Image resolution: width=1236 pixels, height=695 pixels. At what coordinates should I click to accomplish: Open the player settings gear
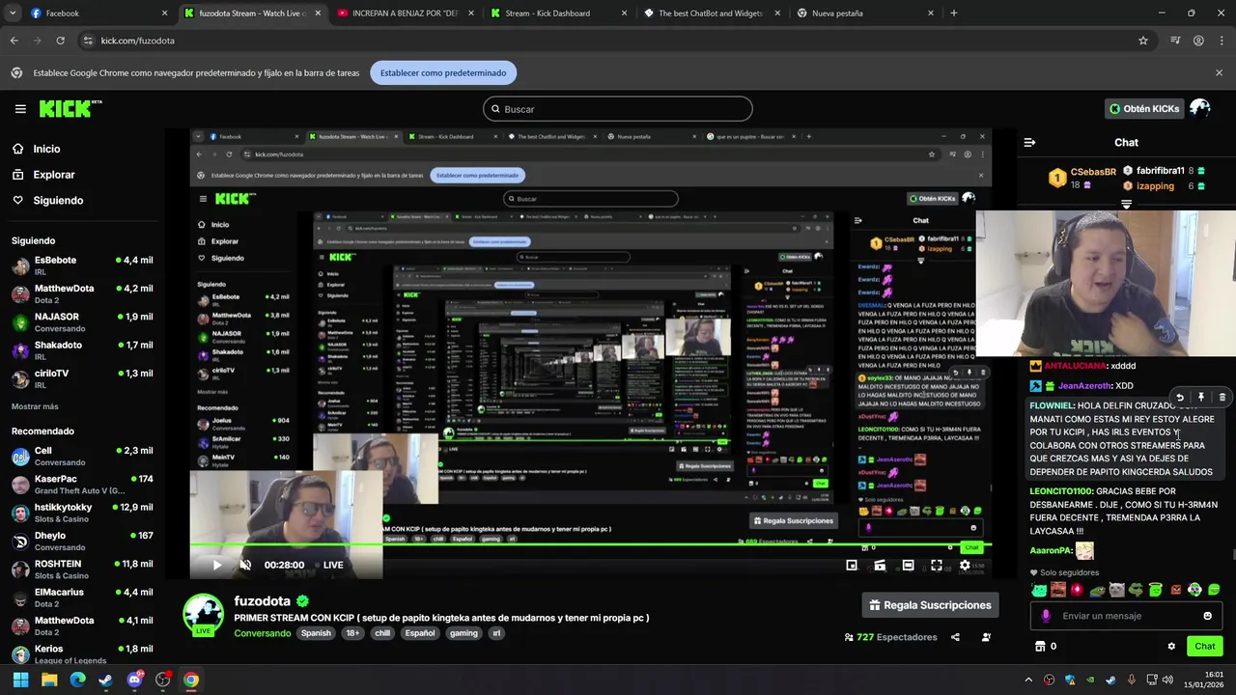click(x=965, y=565)
